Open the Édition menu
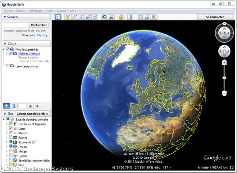 21,11
